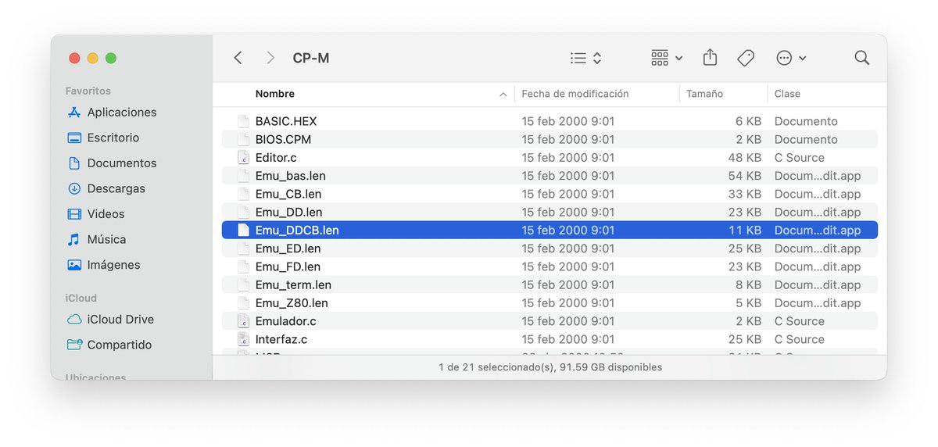The height and width of the screenshot is (447, 938).
Task: Click the Emu_Z80.len file name
Action: [292, 303]
